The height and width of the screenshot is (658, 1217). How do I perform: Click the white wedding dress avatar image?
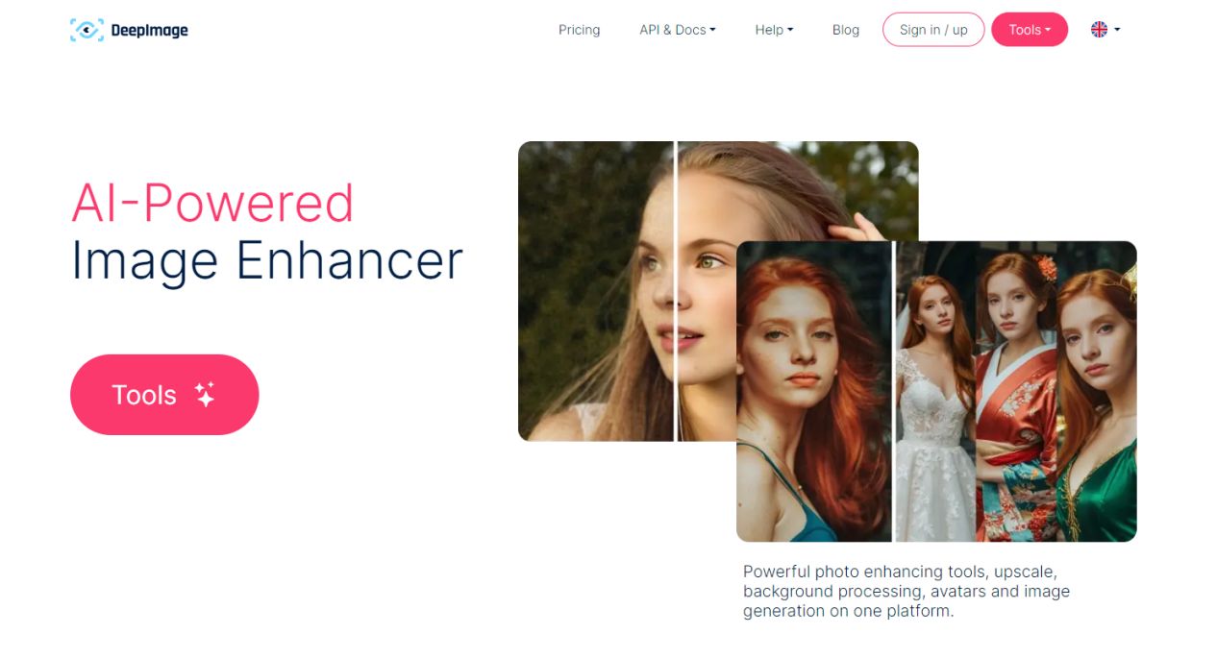coord(936,391)
